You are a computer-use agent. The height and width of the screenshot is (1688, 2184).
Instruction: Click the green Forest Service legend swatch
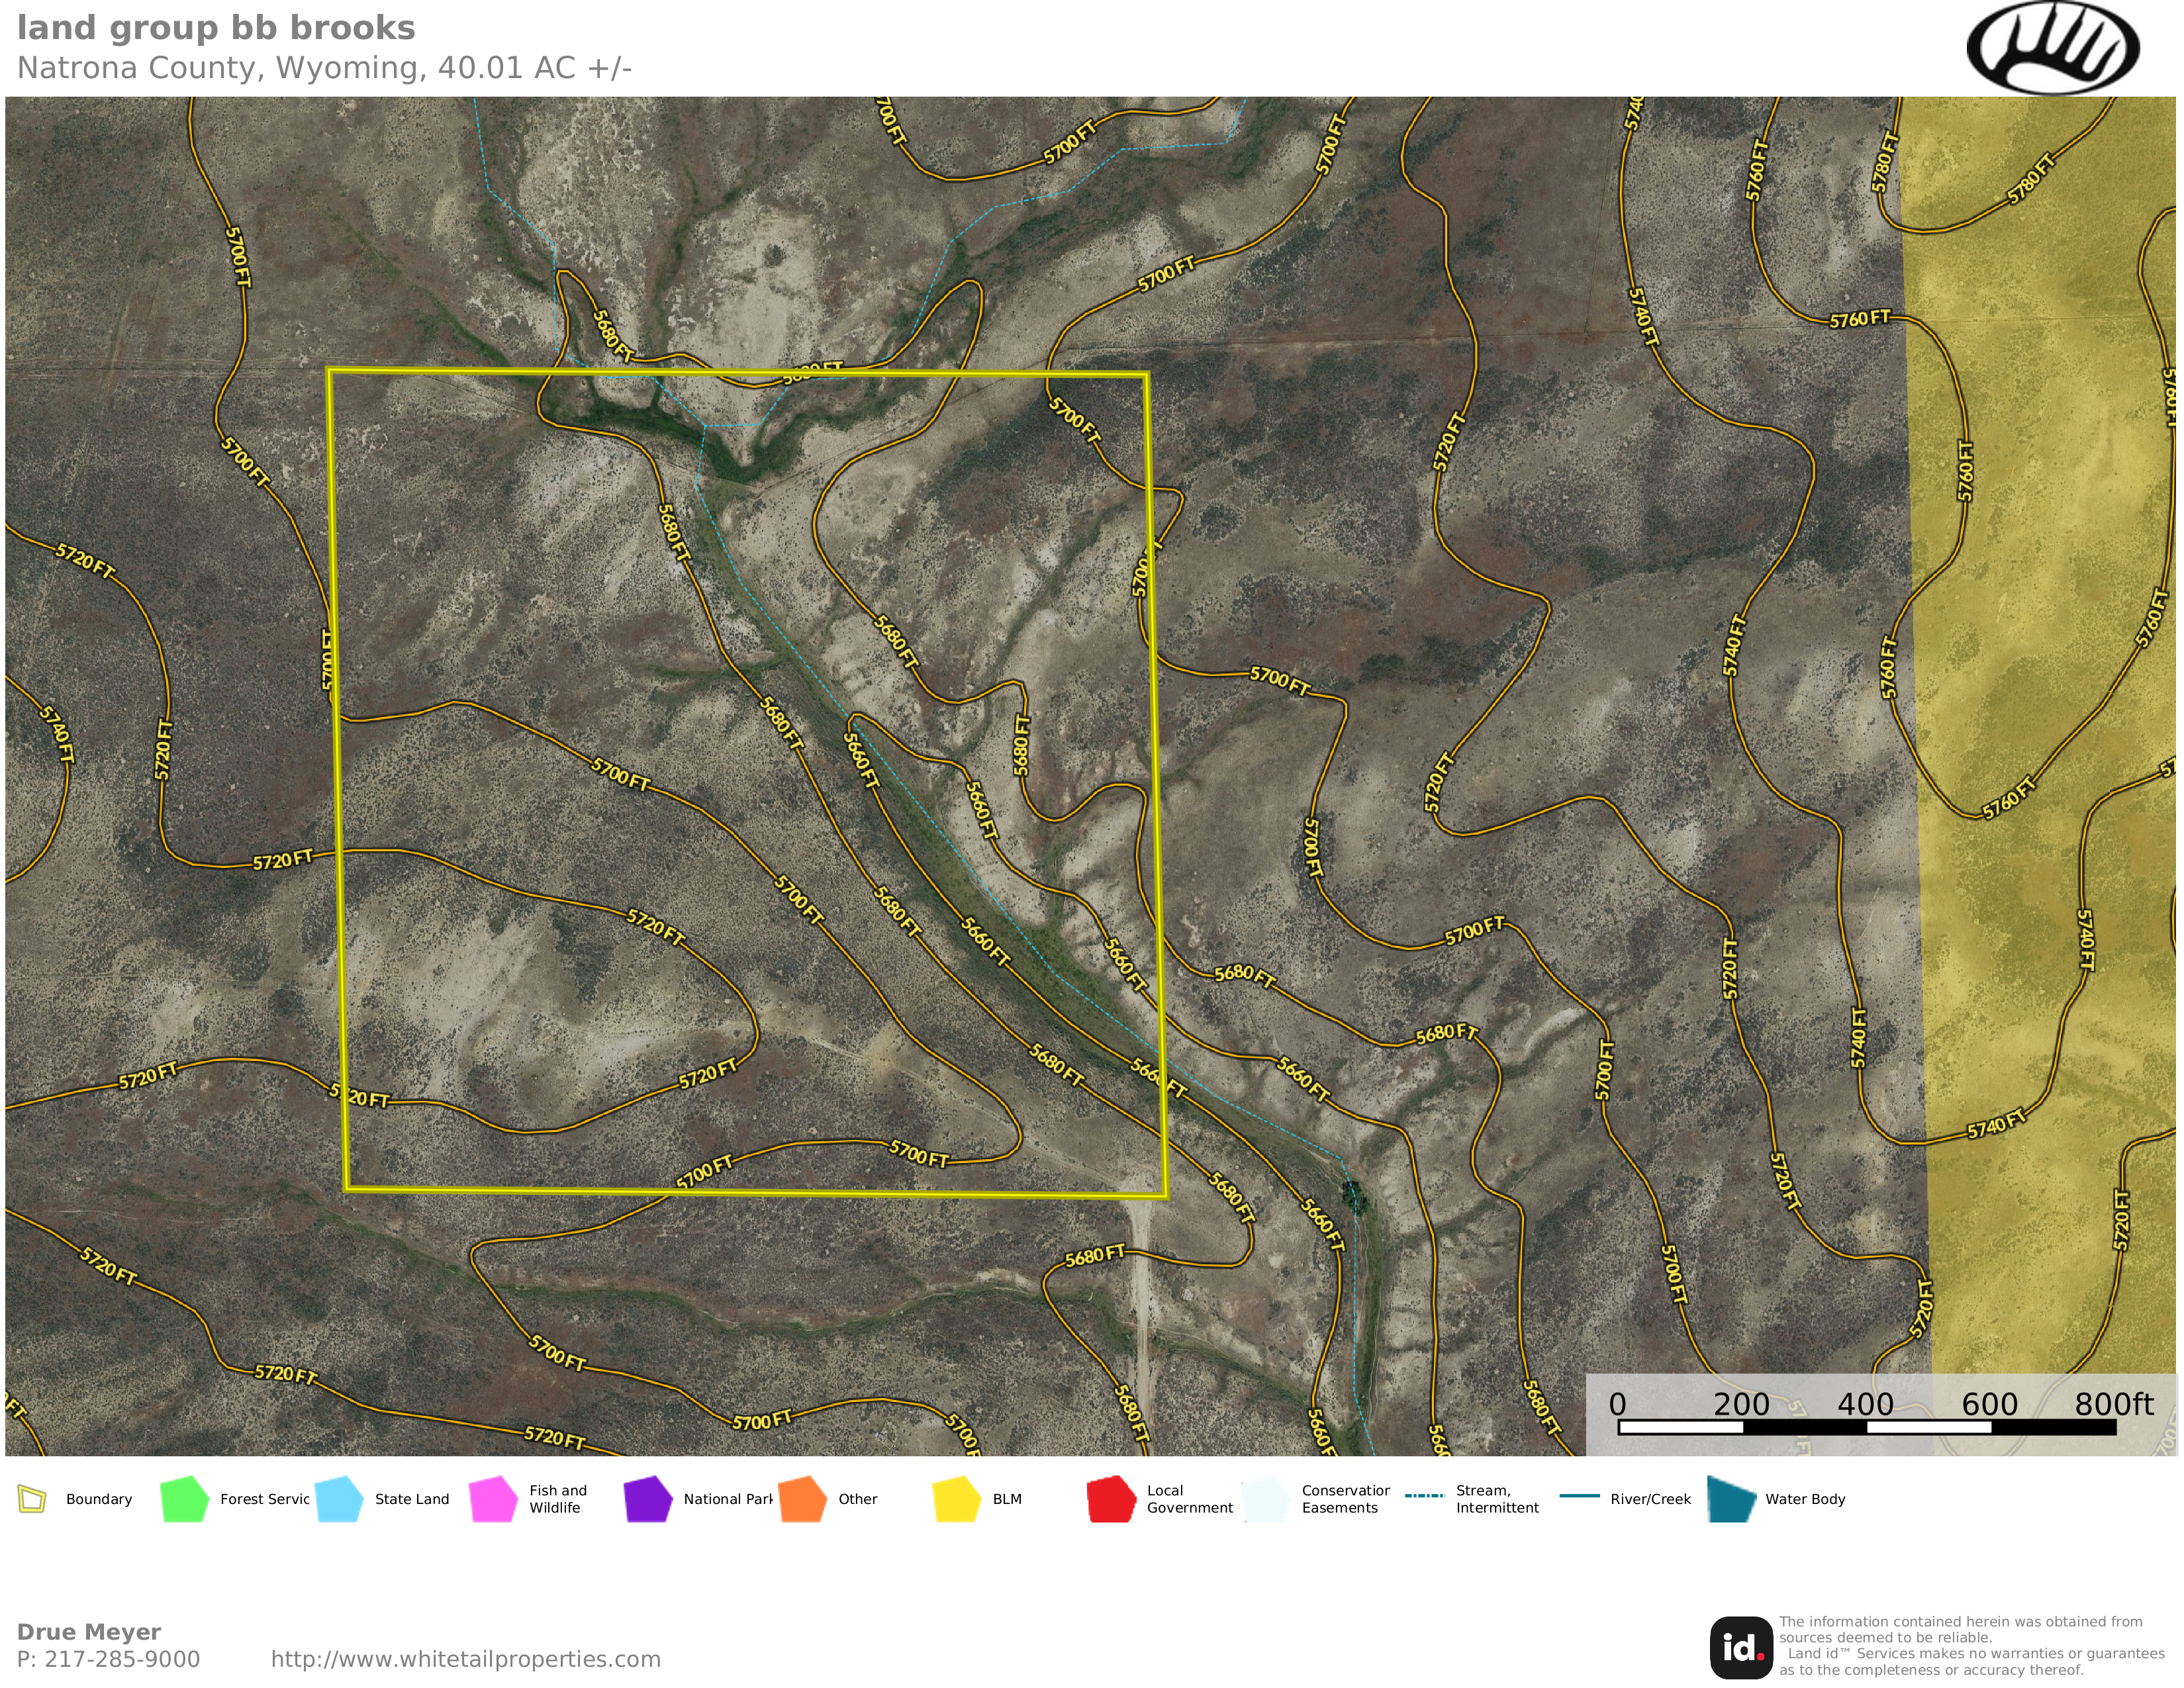pyautogui.click(x=184, y=1499)
